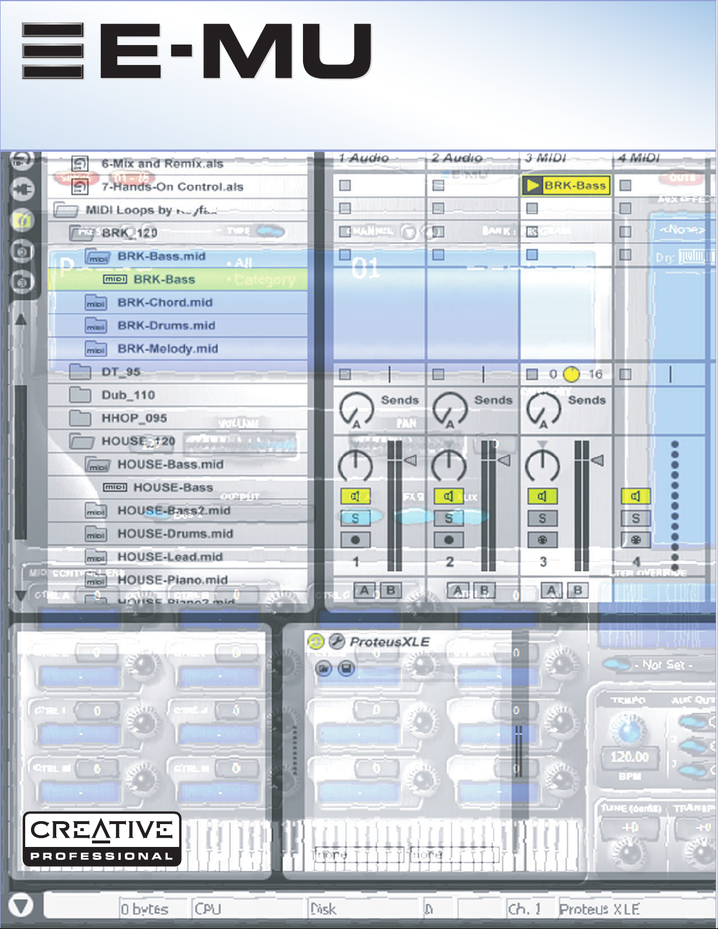Click the wrench icon beside ProteusXLE
The width and height of the screenshot is (718, 929).
pos(336,642)
